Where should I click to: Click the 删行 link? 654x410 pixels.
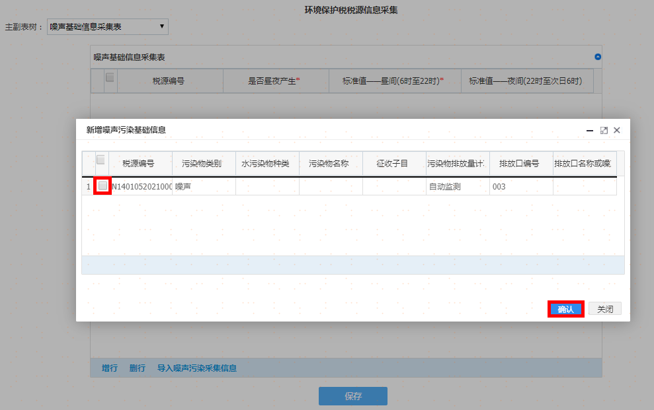138,368
